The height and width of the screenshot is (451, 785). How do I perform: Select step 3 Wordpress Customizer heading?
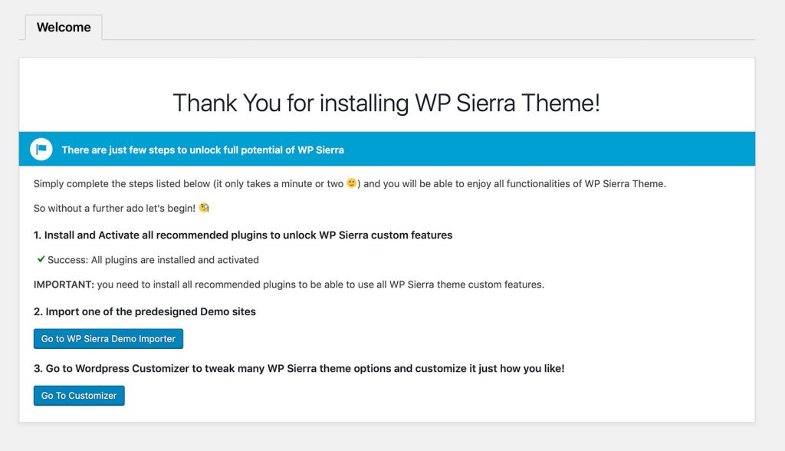pyautogui.click(x=299, y=368)
